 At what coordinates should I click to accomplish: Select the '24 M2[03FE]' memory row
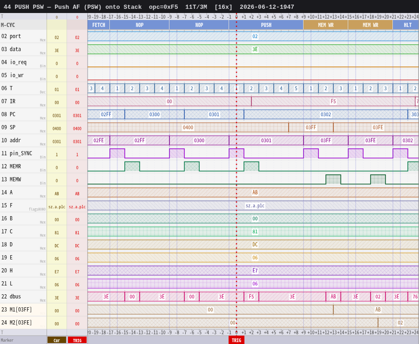(x=209, y=323)
